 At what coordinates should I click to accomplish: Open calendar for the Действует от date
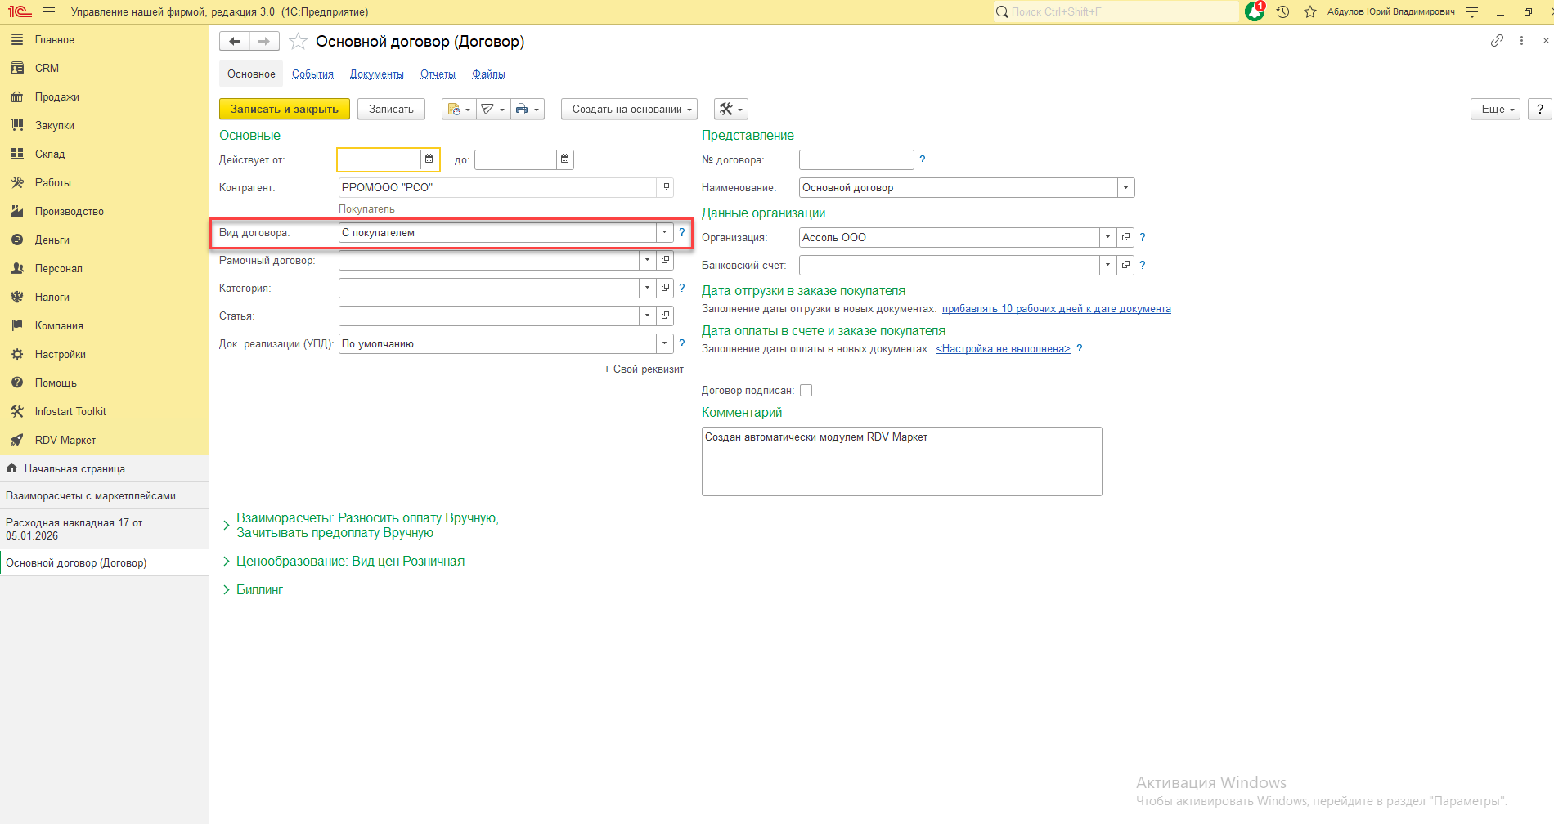[x=429, y=159]
